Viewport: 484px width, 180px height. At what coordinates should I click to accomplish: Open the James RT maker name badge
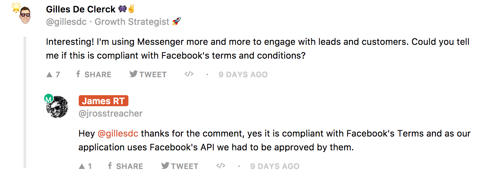click(x=104, y=101)
